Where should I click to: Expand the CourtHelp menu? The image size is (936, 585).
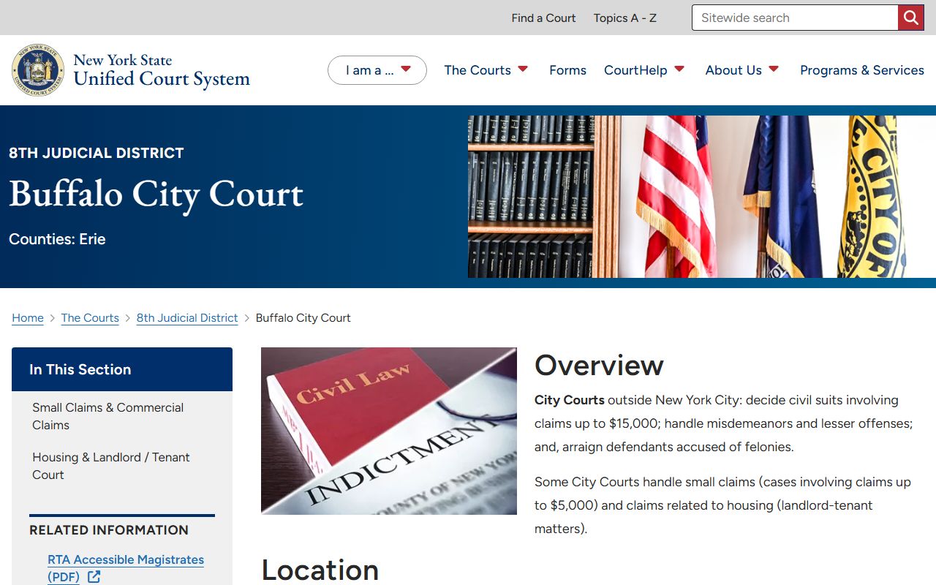[644, 70]
